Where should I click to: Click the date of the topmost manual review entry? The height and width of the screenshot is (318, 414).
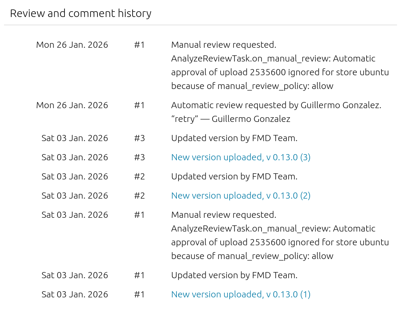(72, 45)
